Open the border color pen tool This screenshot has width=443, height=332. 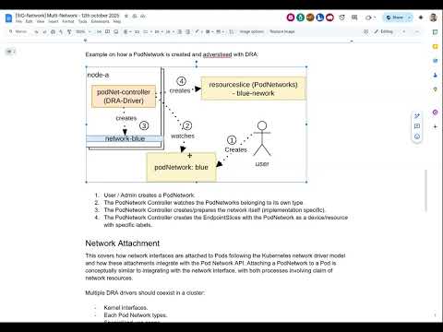pos(198,31)
